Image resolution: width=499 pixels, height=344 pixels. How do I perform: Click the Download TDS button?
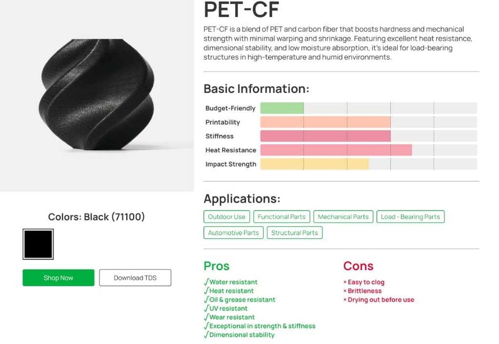135,278
